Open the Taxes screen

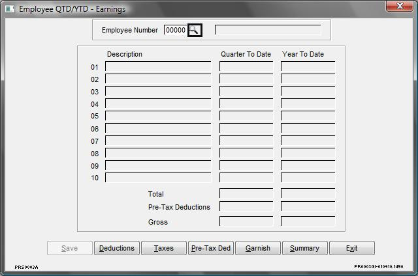tap(164, 248)
